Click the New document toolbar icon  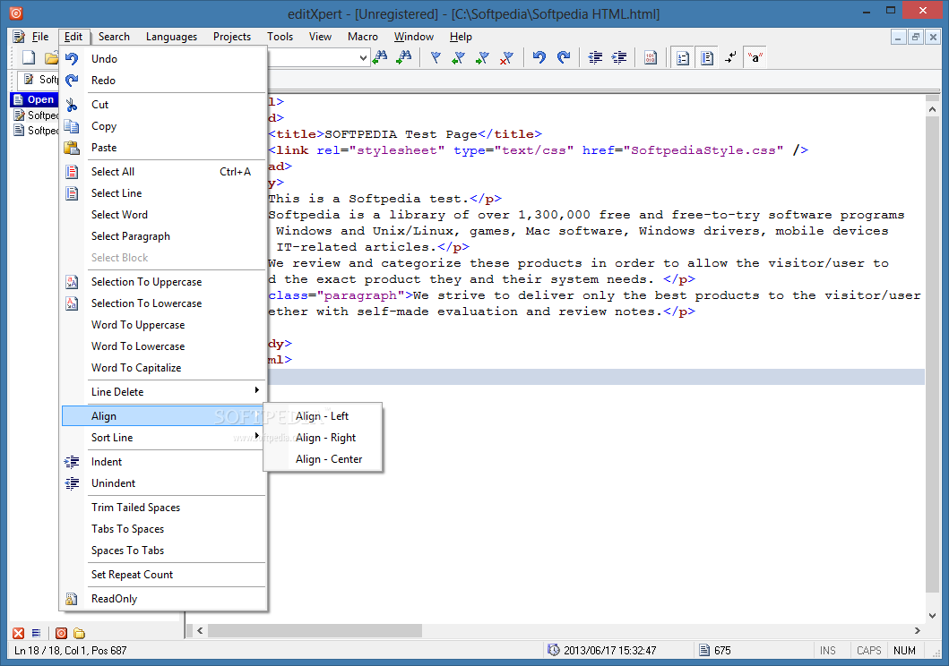(29, 57)
